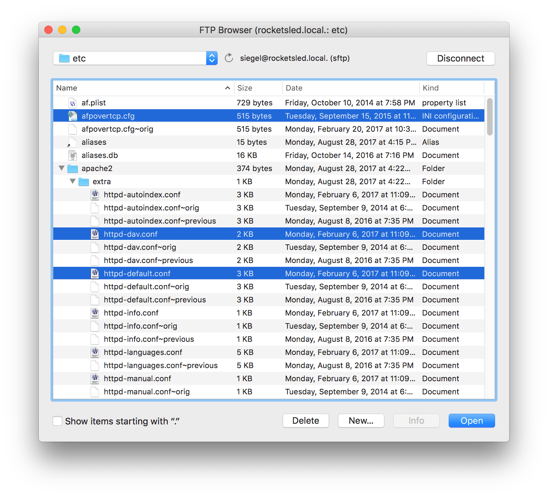This screenshot has width=548, height=497.
Task: Click the aliases alias file icon
Action: (x=73, y=142)
